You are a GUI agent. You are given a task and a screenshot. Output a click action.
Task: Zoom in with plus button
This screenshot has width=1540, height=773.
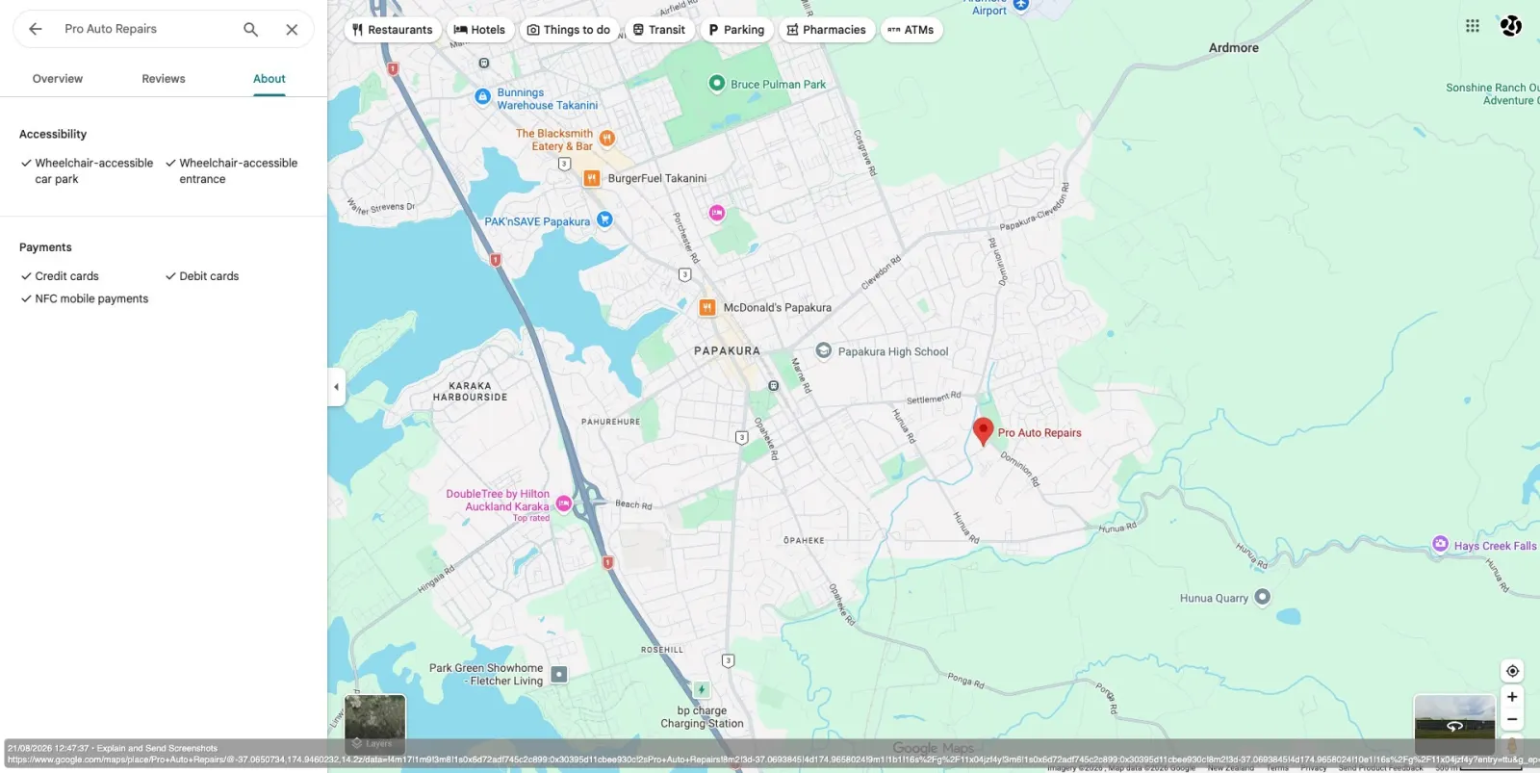click(1512, 697)
